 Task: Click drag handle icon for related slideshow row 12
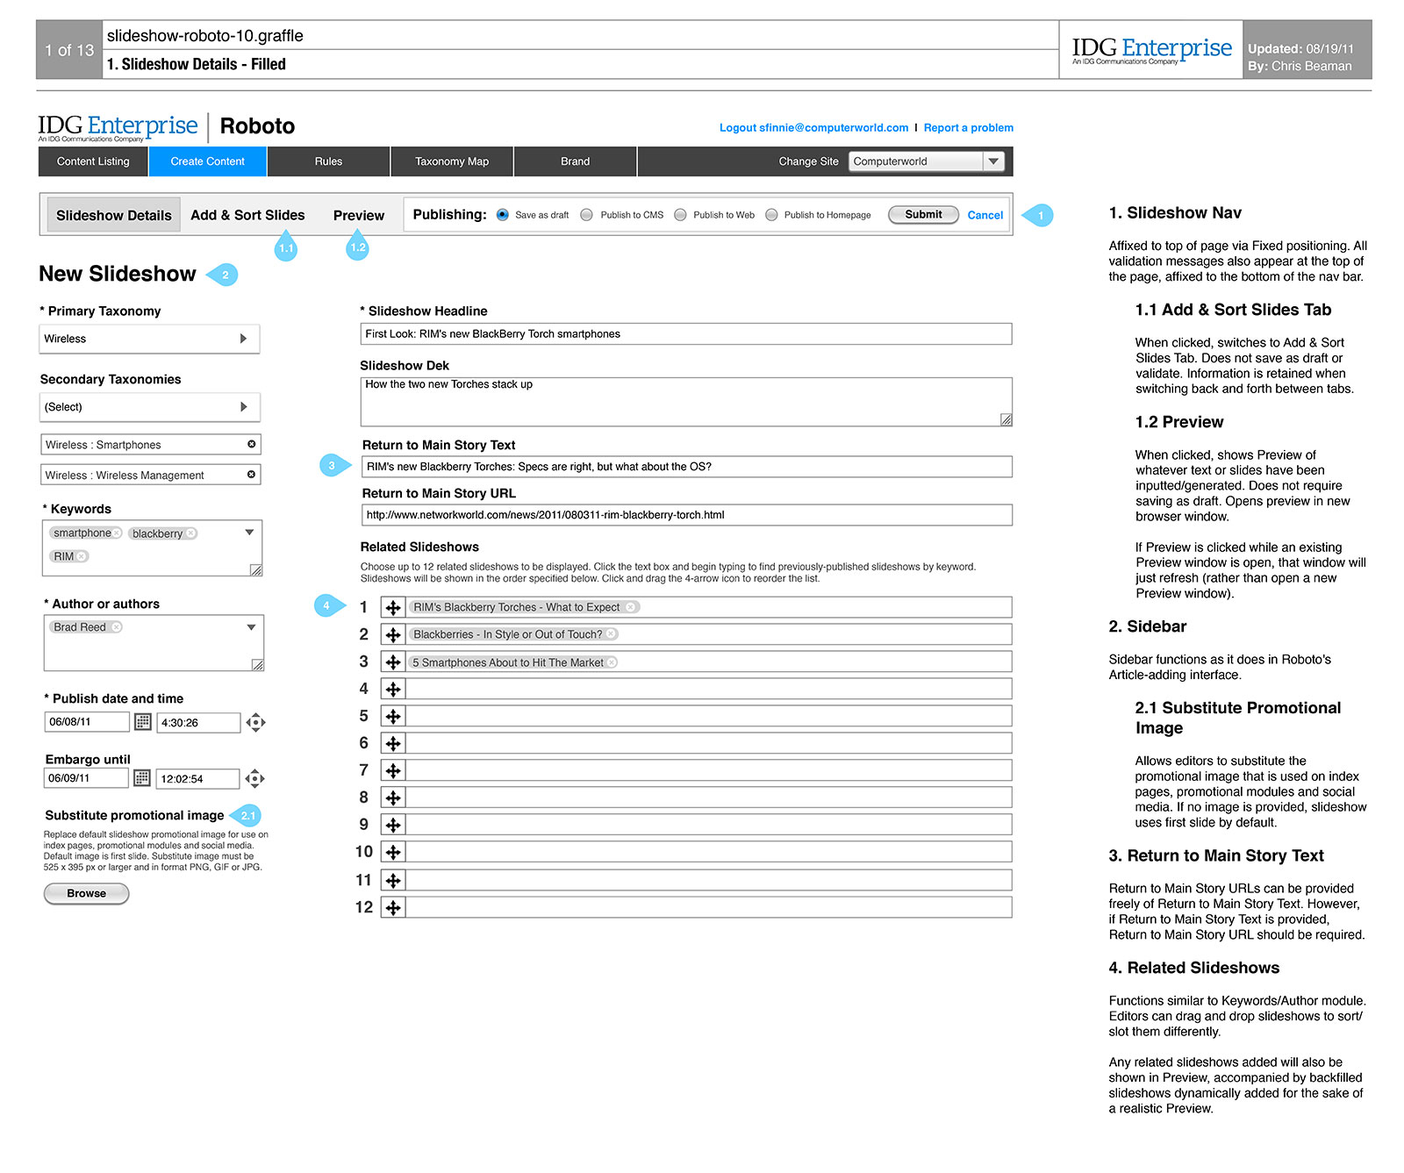[x=393, y=907]
